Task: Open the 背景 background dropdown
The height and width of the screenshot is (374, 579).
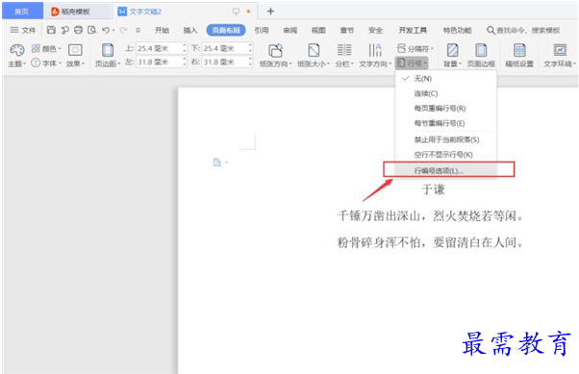Action: point(452,56)
